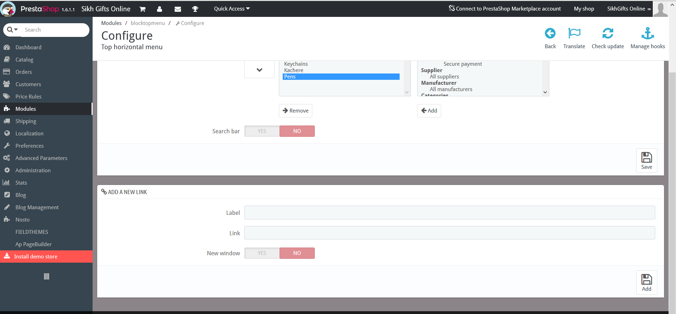Click the Manage hooks anchor icon

(647, 33)
